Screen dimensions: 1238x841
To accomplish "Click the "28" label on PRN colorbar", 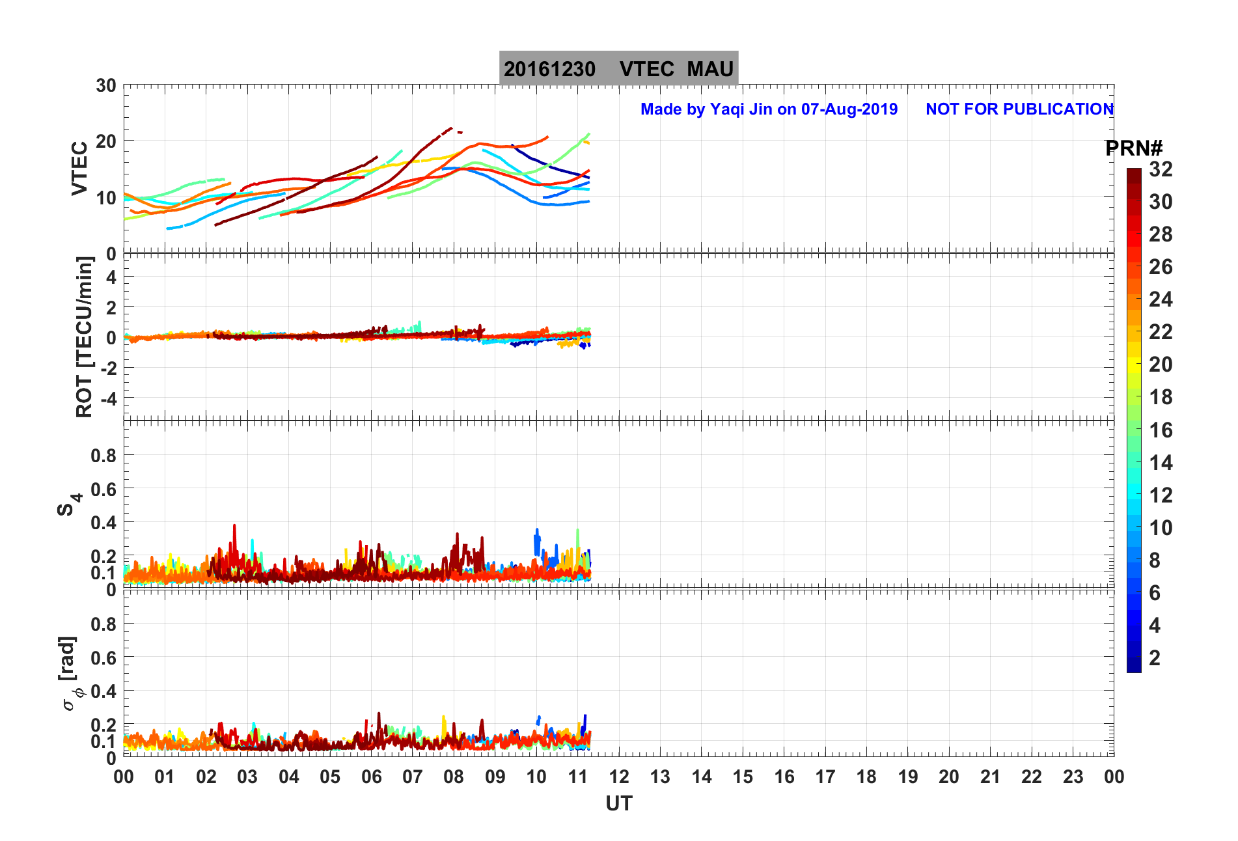I will click(1161, 234).
